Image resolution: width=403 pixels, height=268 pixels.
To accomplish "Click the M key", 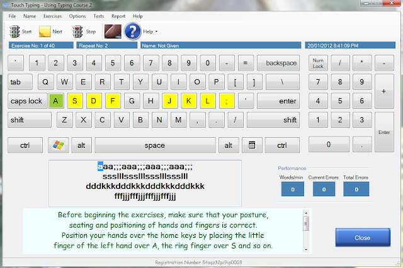I will pyautogui.click(x=178, y=120).
